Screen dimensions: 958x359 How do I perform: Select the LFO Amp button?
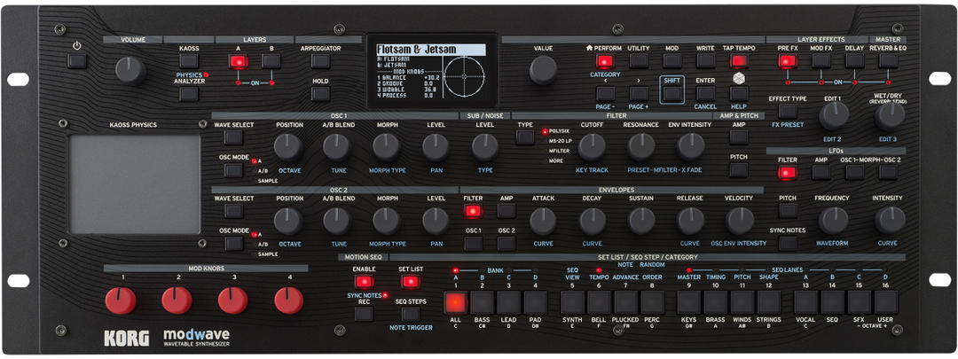pos(821,173)
